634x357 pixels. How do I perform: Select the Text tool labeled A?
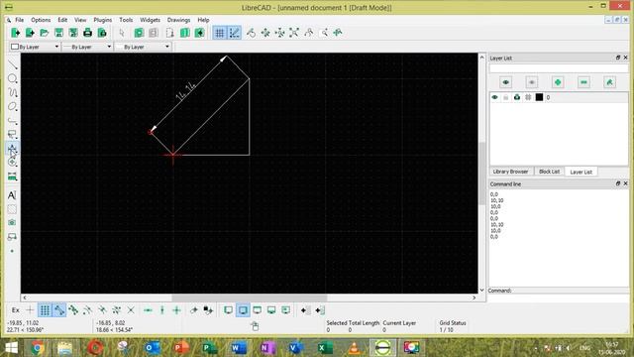[12, 195]
